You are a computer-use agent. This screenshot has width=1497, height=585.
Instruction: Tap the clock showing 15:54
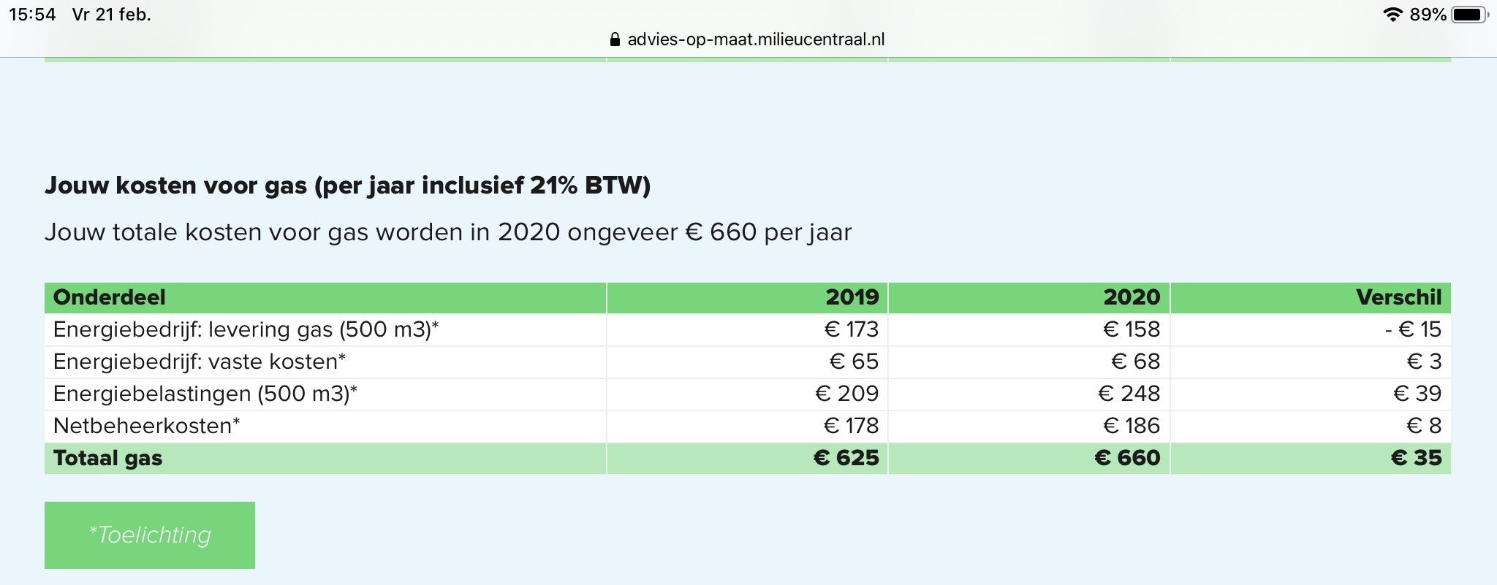click(x=32, y=15)
